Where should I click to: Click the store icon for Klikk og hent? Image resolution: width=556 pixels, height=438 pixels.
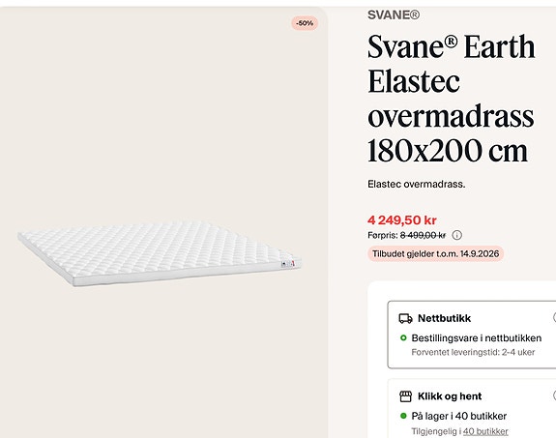point(405,396)
